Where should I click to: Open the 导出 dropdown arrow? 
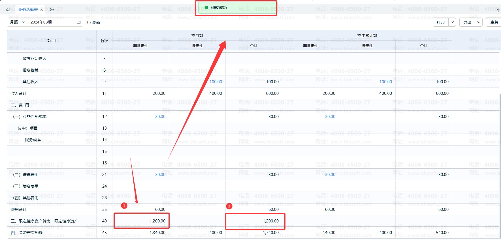[479, 22]
